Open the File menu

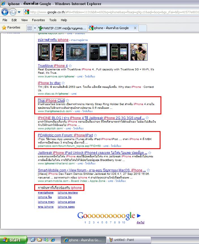5,20
